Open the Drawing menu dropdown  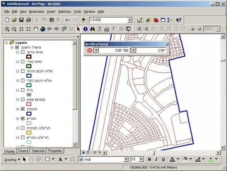point(12,160)
